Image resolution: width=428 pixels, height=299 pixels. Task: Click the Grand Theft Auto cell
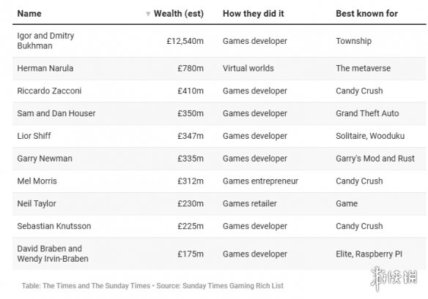pyautogui.click(x=367, y=113)
